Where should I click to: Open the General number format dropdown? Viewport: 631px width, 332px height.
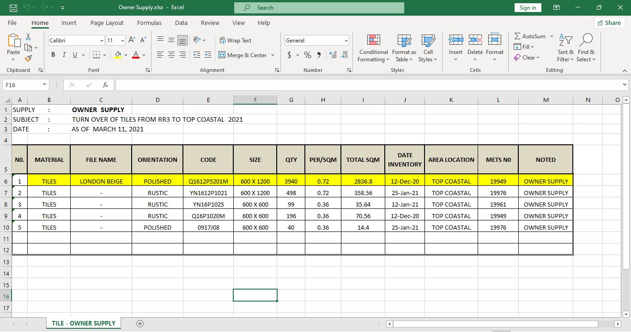pyautogui.click(x=346, y=41)
